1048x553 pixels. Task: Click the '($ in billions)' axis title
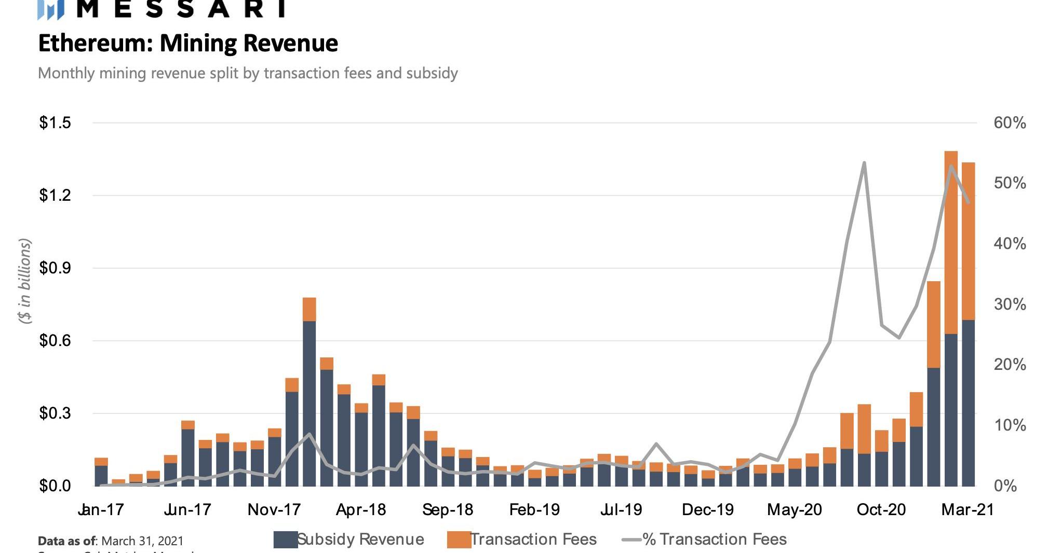point(25,281)
